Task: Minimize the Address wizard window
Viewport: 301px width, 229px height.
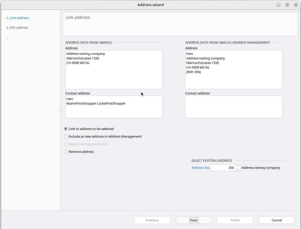Action: point(279,5)
